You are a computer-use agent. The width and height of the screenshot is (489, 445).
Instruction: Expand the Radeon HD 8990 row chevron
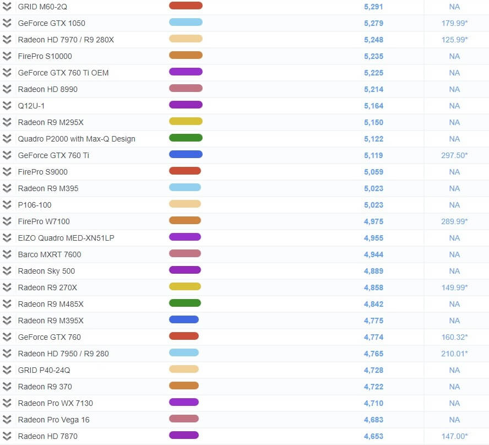(x=7, y=89)
